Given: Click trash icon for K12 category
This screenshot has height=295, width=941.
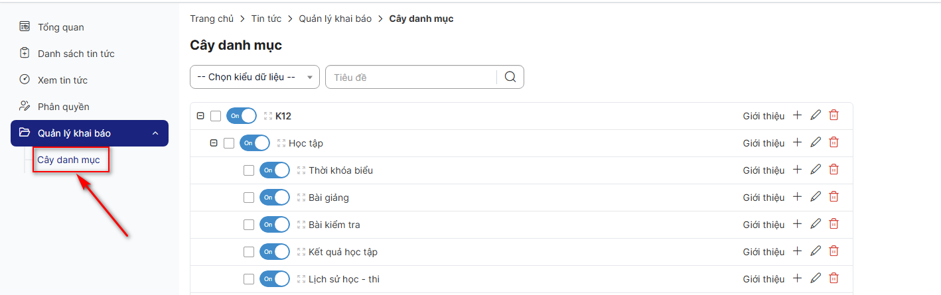Looking at the screenshot, I should coord(834,115).
